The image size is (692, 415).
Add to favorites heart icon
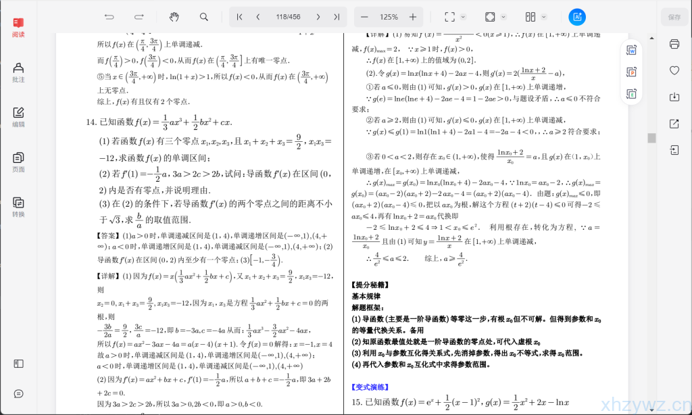point(674,70)
